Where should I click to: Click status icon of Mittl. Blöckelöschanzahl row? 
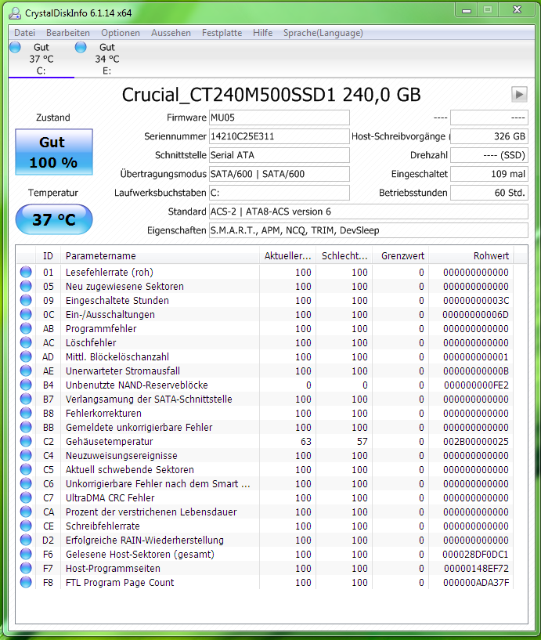(x=26, y=356)
